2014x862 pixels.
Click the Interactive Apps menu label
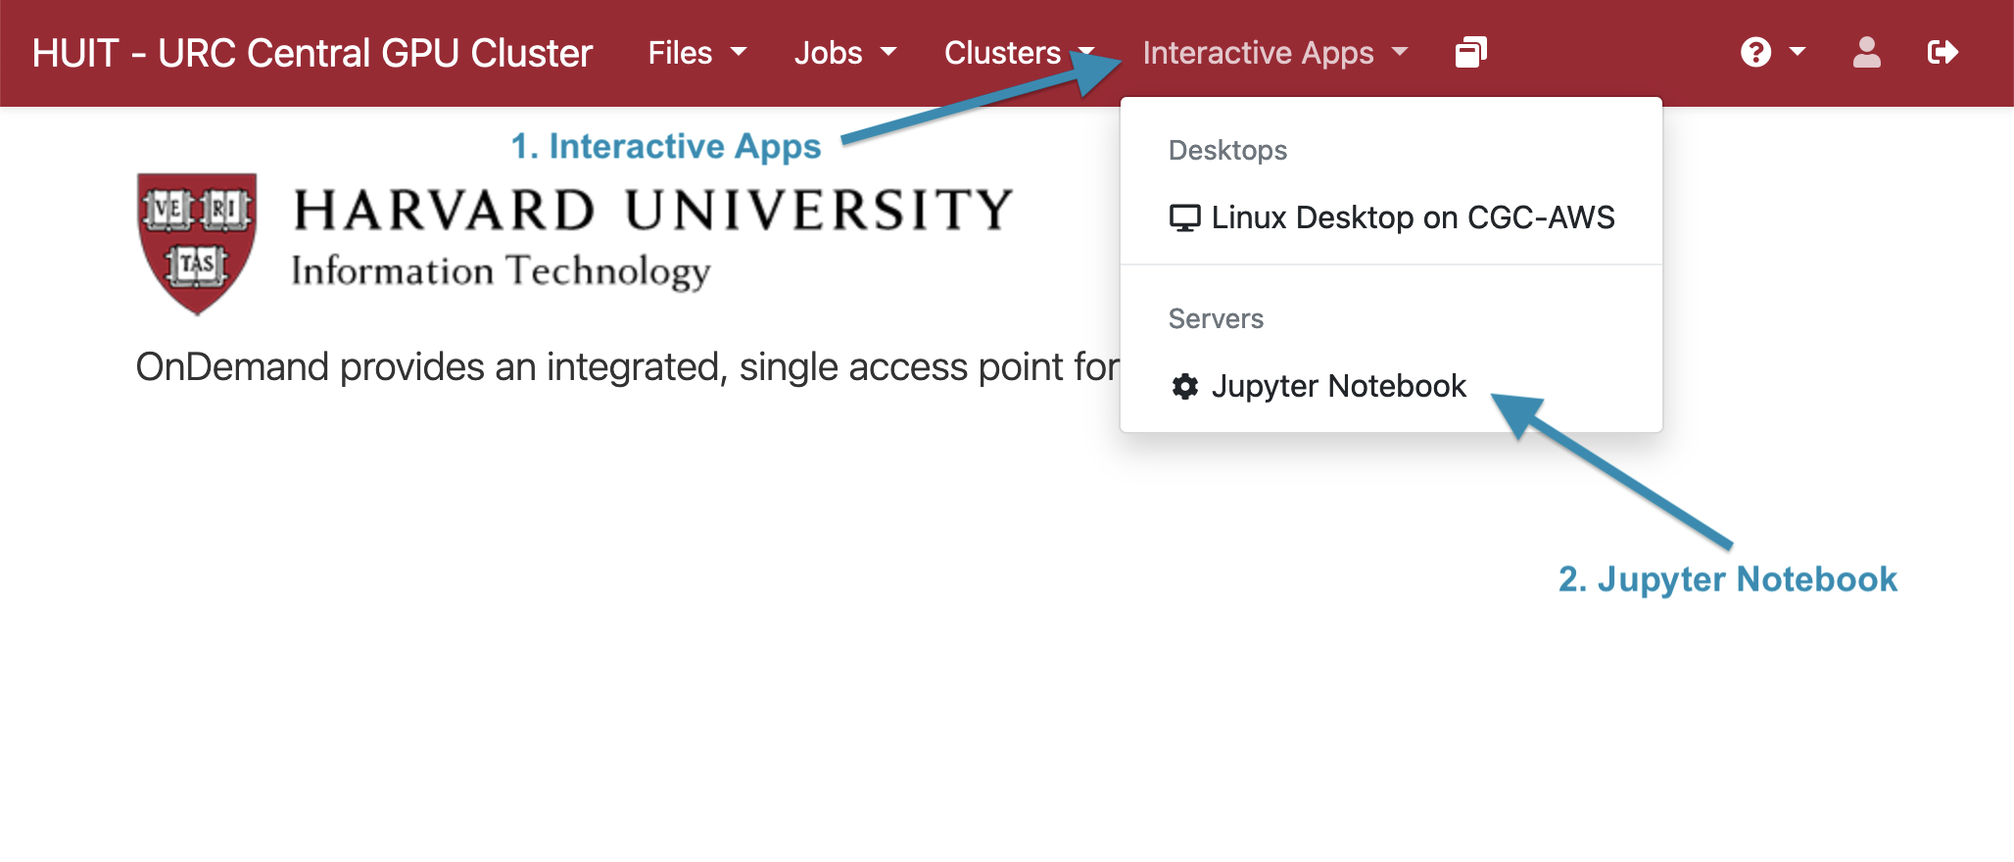(x=1258, y=53)
